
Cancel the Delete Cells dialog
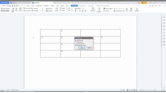(x=89, y=48)
